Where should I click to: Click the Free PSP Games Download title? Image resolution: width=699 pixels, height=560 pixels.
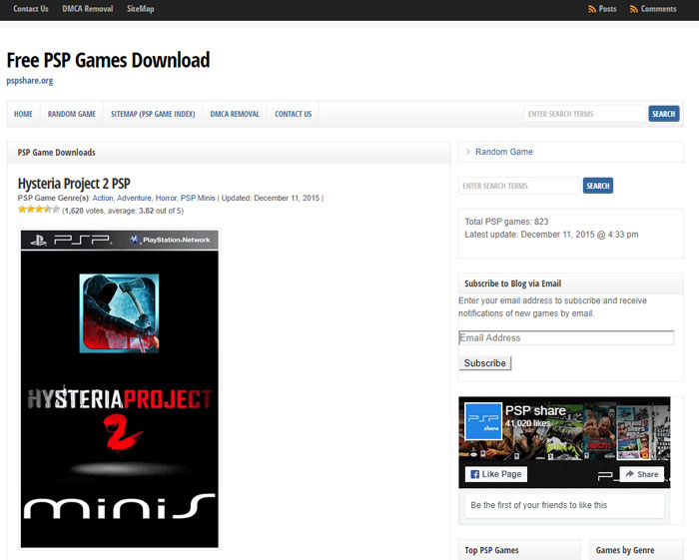pos(108,60)
